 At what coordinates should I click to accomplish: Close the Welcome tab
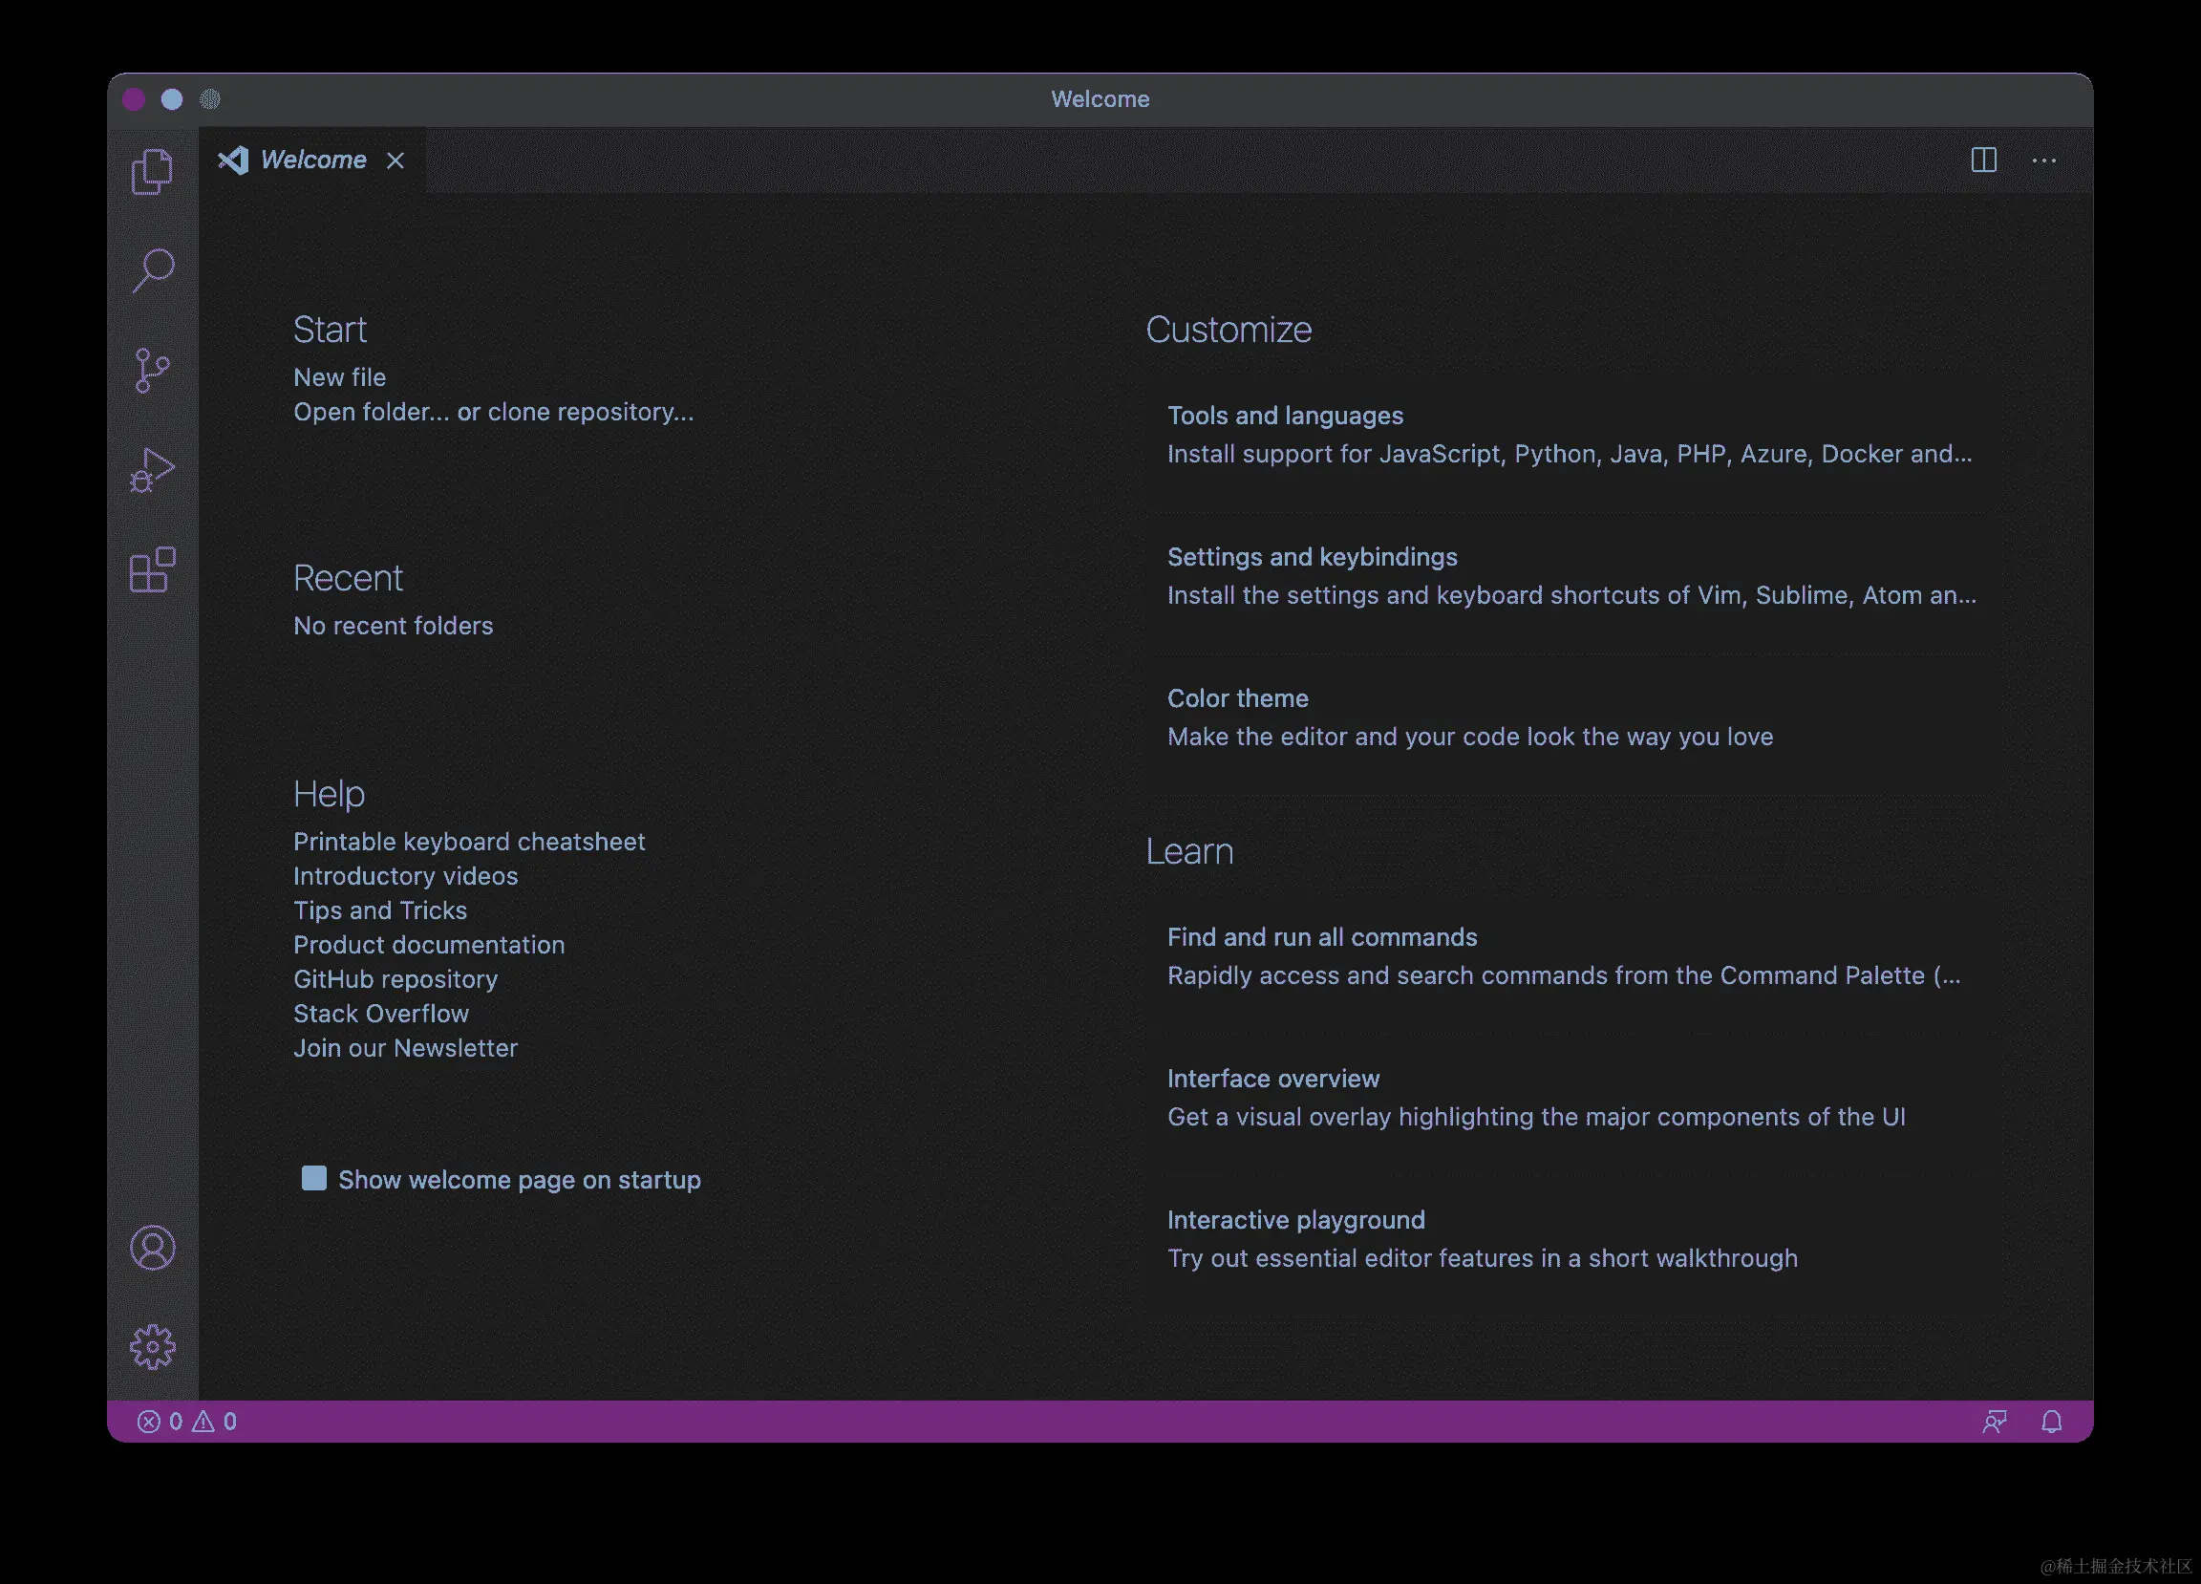click(395, 161)
